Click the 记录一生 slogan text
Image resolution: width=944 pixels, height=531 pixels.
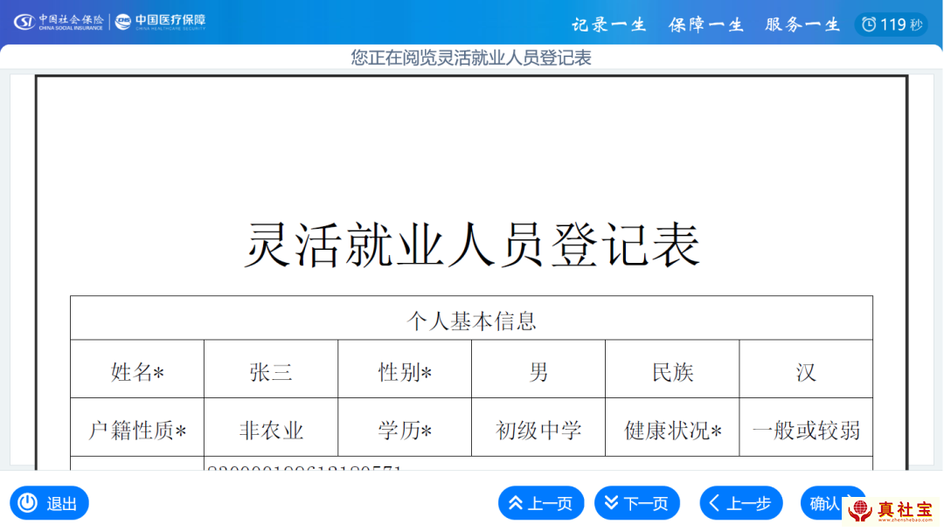point(609,24)
